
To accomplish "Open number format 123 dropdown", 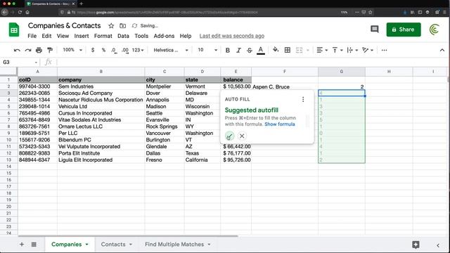I will 138,50.
